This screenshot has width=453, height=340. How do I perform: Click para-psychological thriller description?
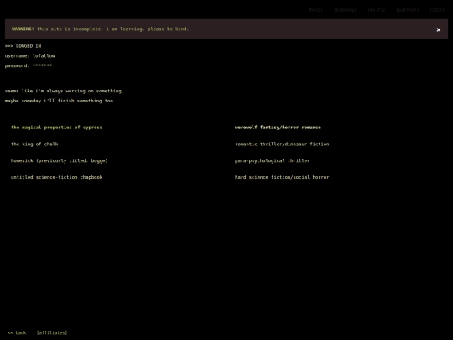click(x=272, y=160)
